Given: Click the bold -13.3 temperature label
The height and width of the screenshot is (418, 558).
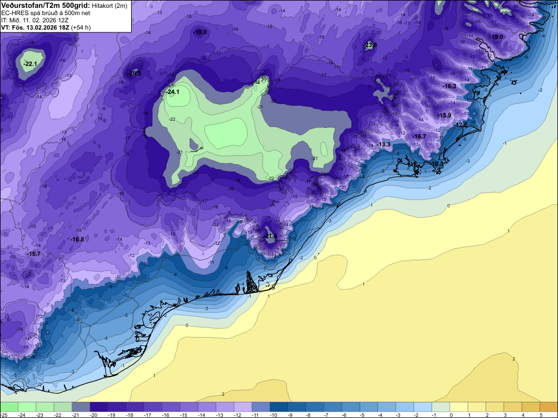Looking at the screenshot, I should pyautogui.click(x=383, y=144).
